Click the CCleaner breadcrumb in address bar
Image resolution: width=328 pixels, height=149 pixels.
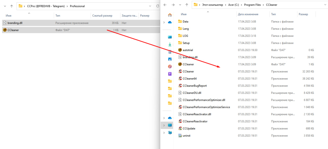271,5
